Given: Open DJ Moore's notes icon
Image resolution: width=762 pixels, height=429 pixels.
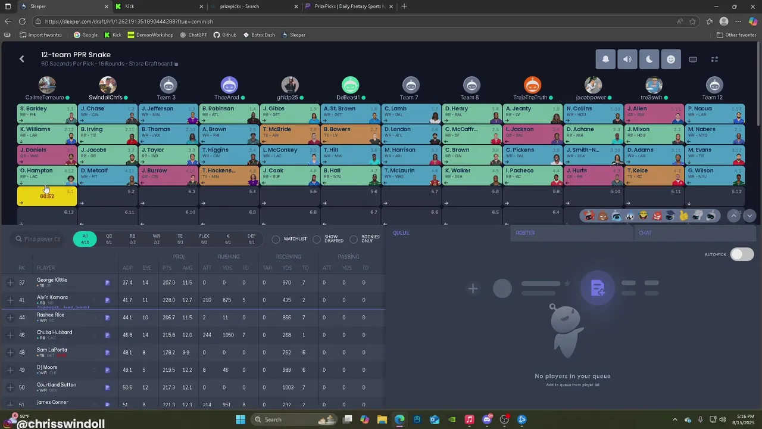Looking at the screenshot, I should click(107, 370).
